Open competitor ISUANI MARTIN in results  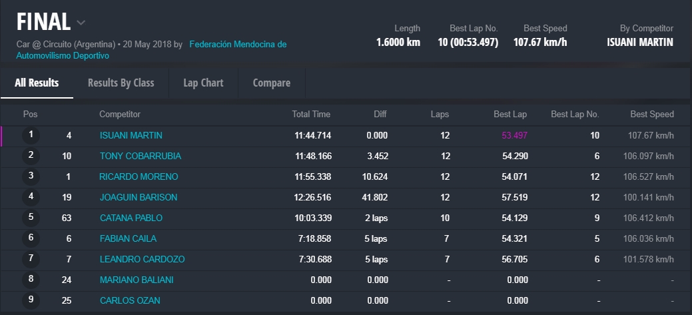coord(131,136)
